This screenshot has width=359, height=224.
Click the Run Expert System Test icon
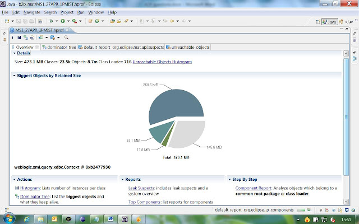[x=41, y=38]
